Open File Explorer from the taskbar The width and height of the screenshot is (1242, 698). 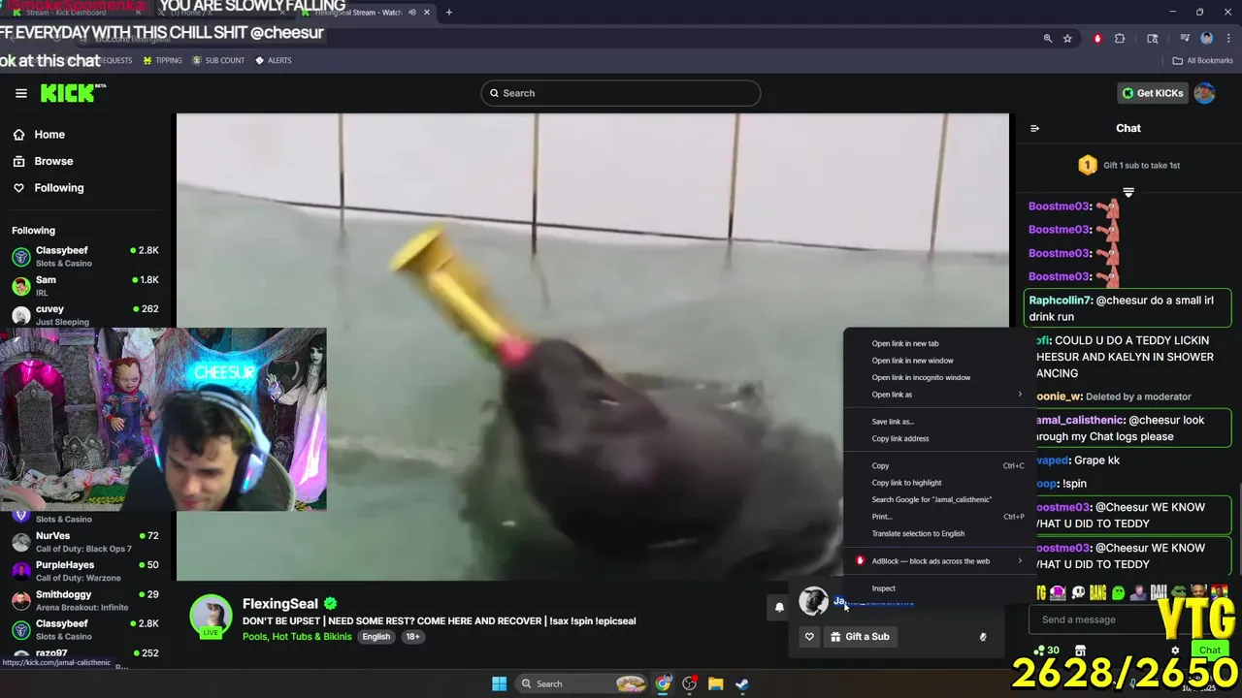[715, 683]
